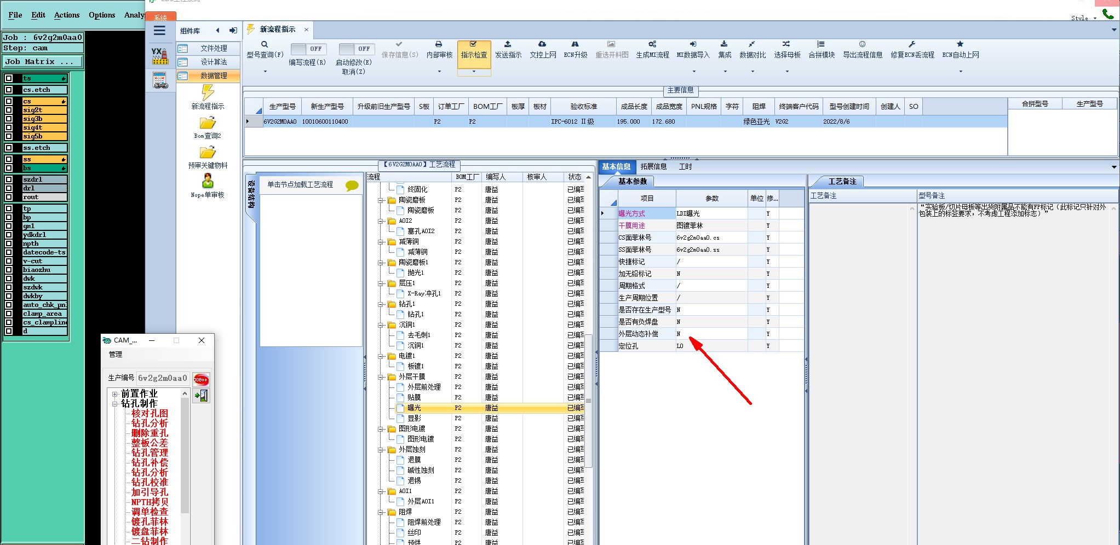Open the 新流程指示 lightning icon in sidebar
Image resolution: width=1120 pixels, height=545 pixels.
(208, 92)
